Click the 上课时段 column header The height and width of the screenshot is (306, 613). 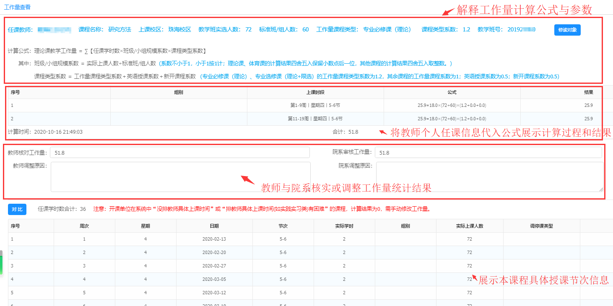(x=315, y=92)
